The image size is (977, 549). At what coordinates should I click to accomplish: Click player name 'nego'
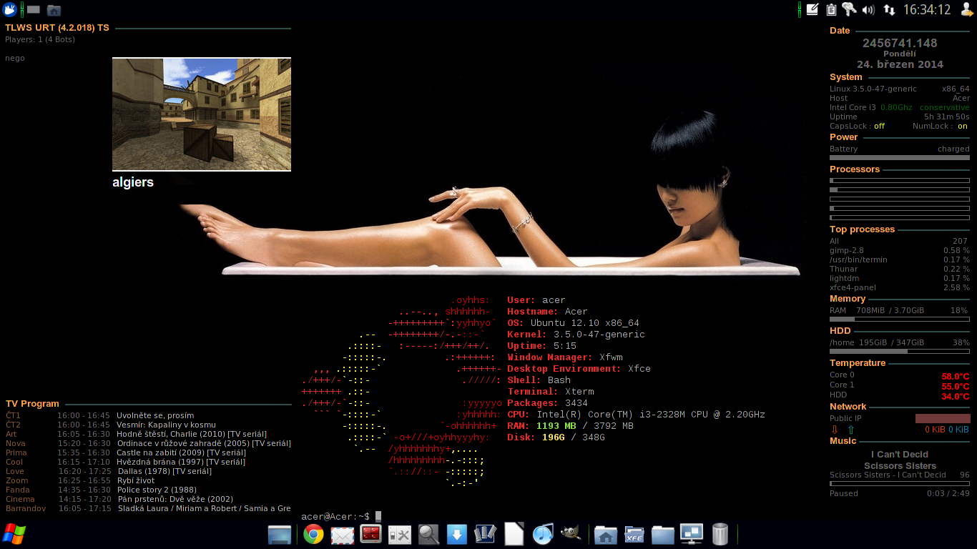(15, 59)
